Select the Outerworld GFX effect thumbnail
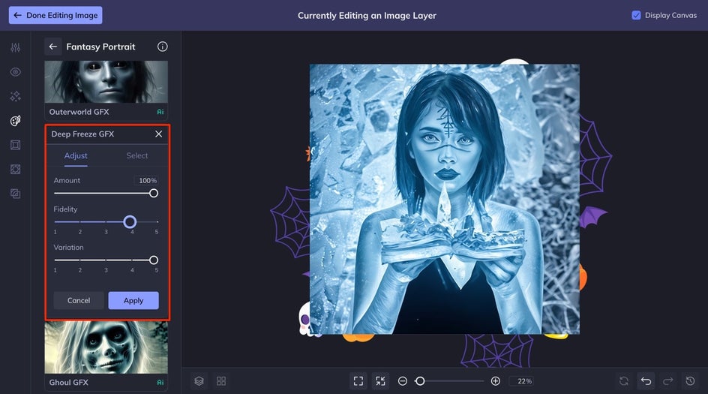The width and height of the screenshot is (708, 394). point(106,82)
